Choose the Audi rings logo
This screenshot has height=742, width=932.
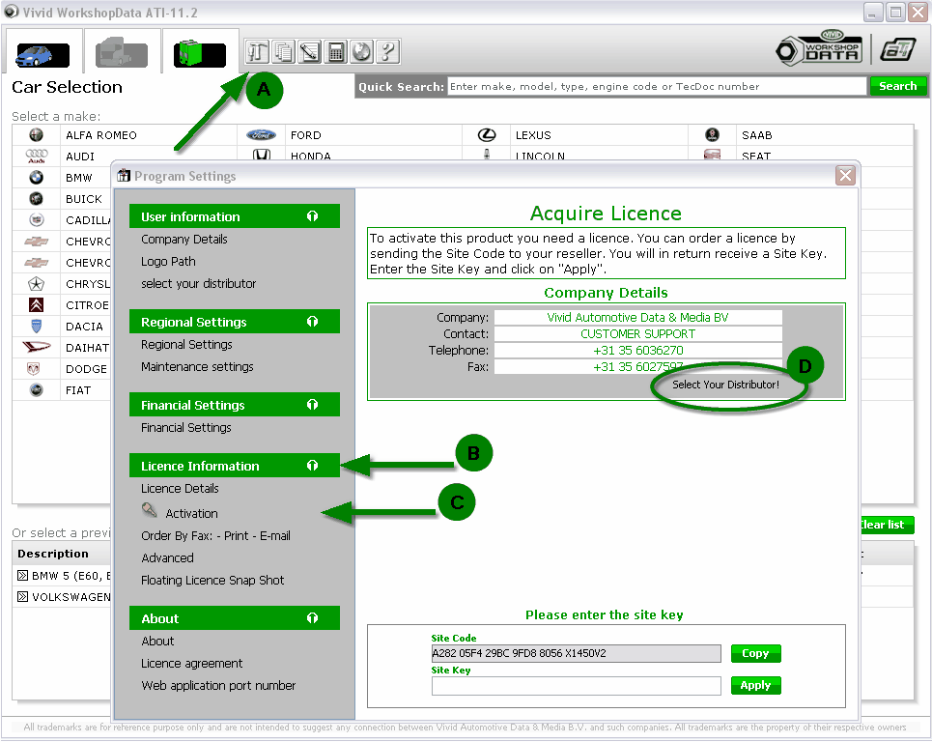(x=37, y=156)
